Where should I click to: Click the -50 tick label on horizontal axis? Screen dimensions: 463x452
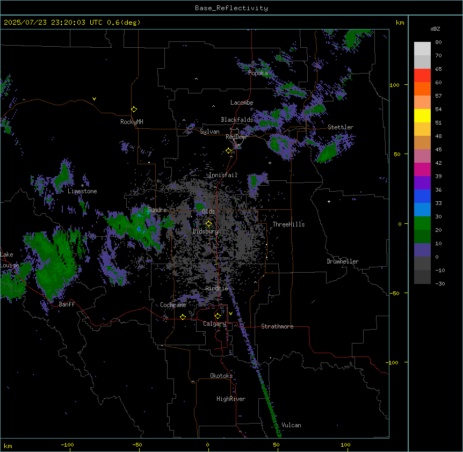coord(137,444)
